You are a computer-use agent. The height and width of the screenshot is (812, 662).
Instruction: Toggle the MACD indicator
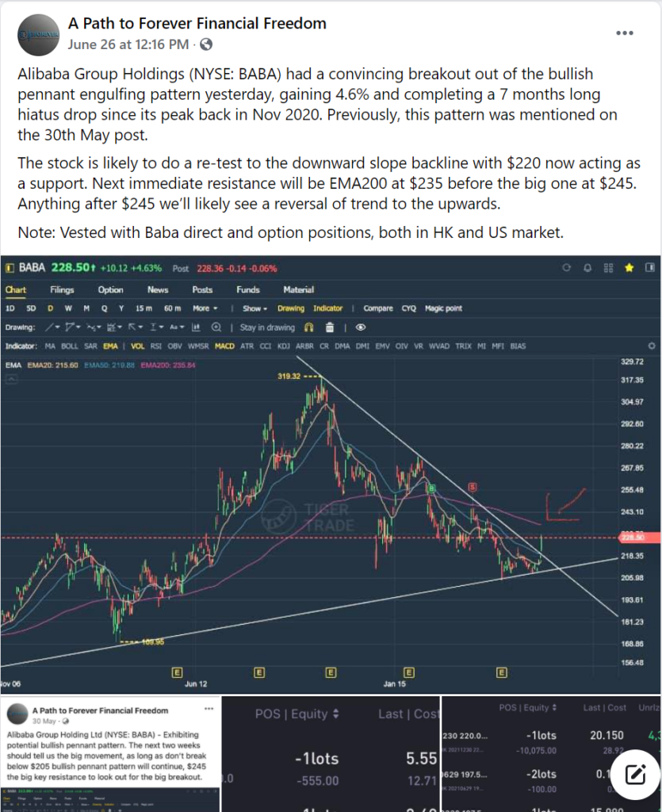click(x=224, y=346)
